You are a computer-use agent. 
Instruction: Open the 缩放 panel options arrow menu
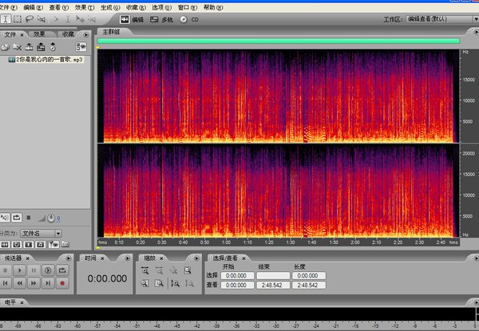[196, 258]
